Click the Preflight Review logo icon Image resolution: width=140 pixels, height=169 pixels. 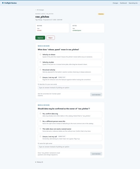[x=3, y=3]
